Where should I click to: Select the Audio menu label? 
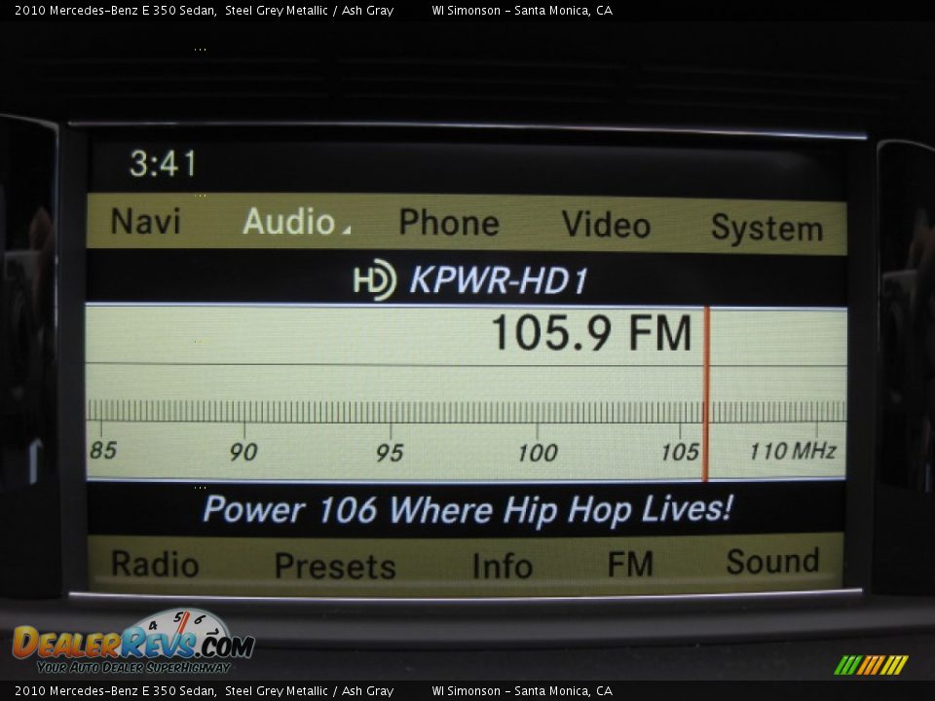click(x=288, y=222)
